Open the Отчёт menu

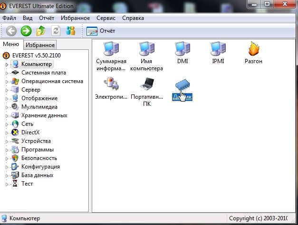click(x=47, y=18)
